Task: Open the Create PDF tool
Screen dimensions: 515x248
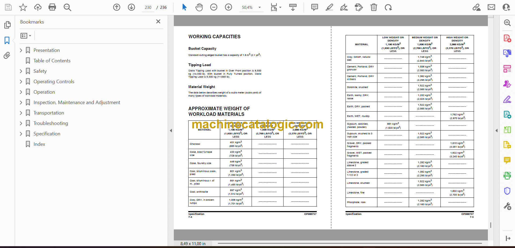Action: click(507, 38)
